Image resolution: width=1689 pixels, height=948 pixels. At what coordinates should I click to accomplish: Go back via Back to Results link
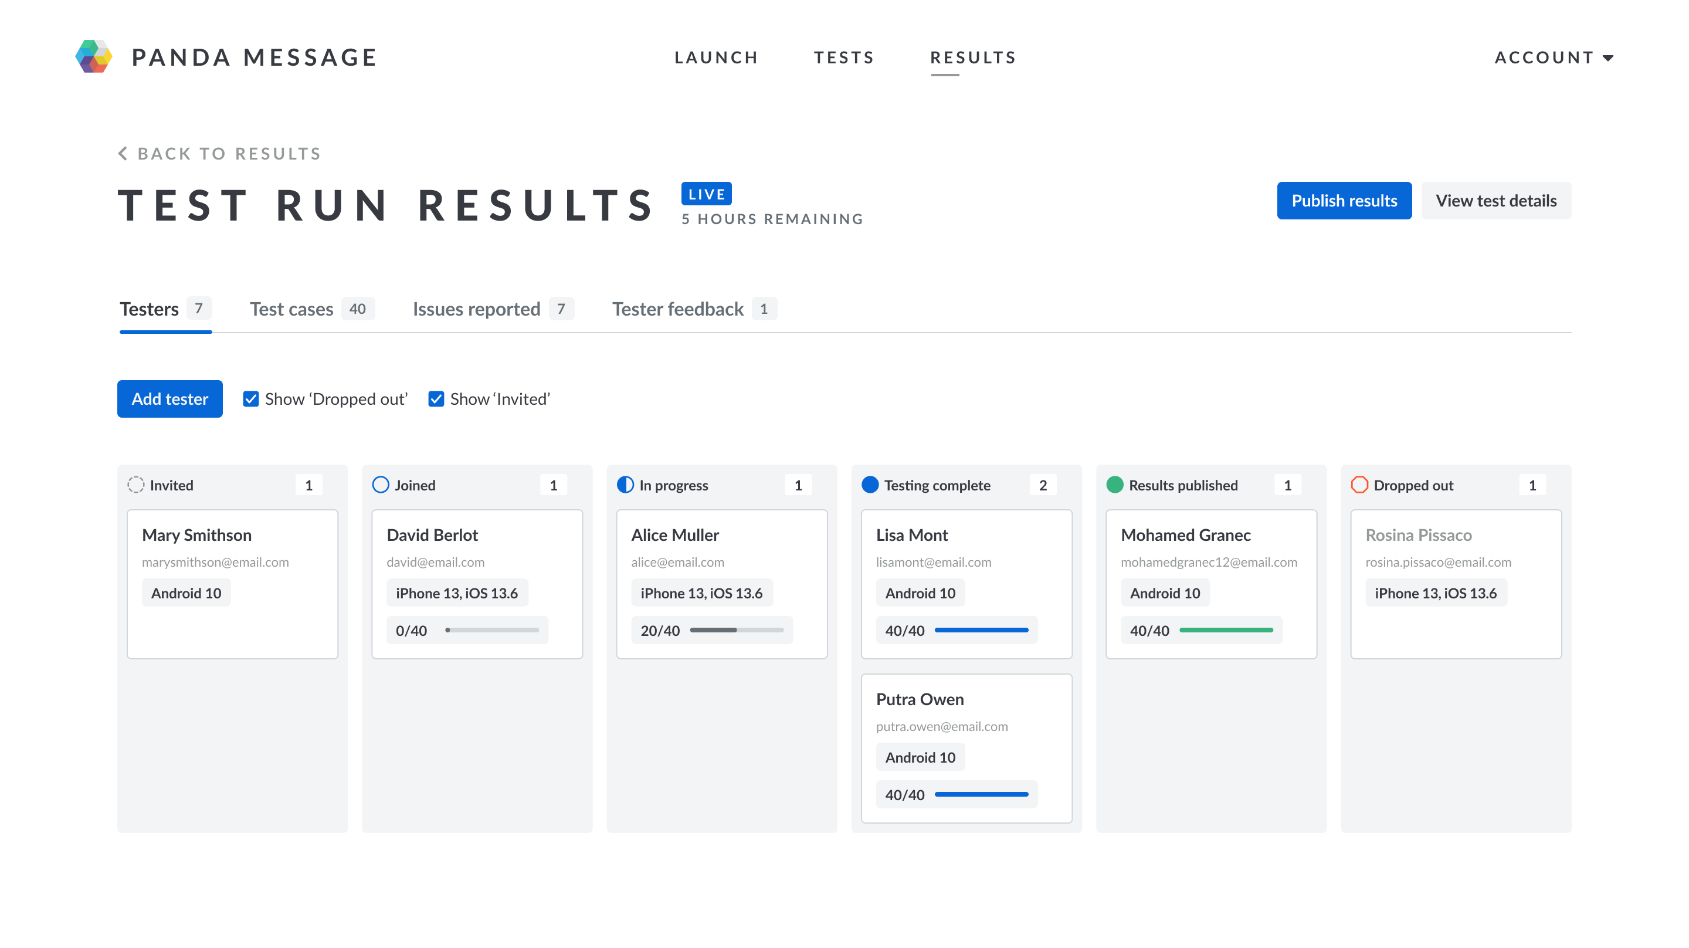pos(220,154)
